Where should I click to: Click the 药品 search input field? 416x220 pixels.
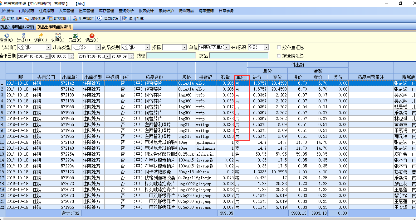[x=238, y=56]
